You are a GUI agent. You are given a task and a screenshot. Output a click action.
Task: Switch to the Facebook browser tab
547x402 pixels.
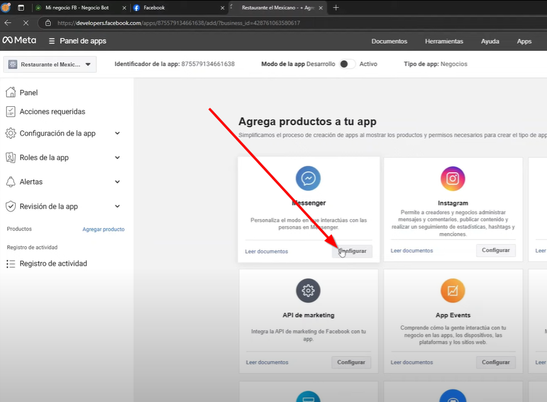coord(154,8)
